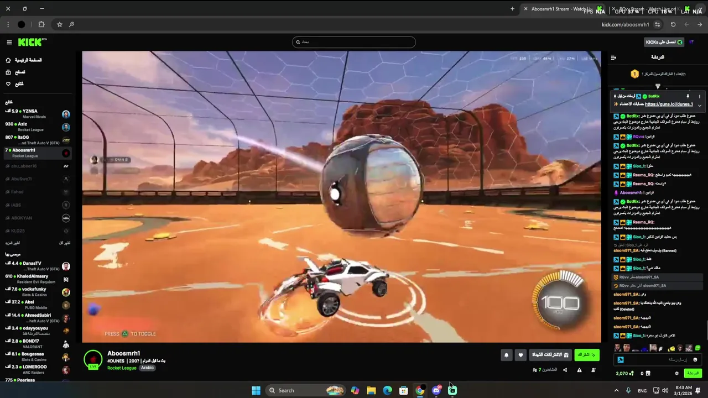Open Absi PUBG Mobile channel

38,305
